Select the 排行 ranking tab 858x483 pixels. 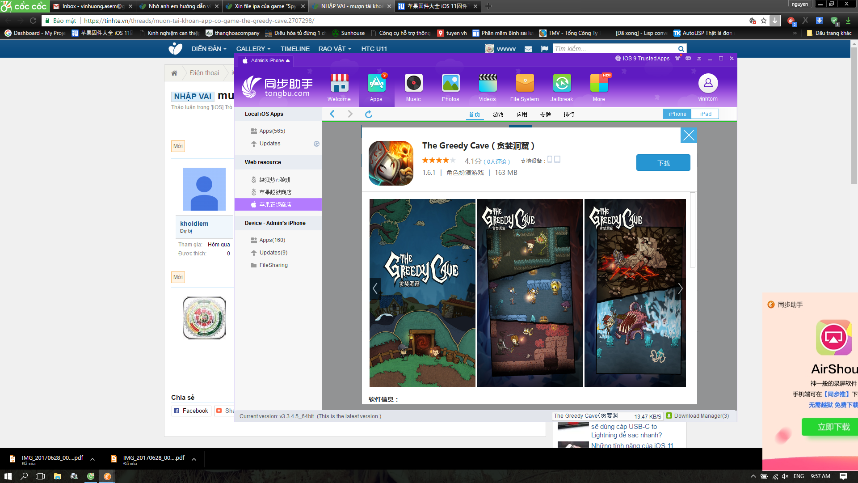point(569,114)
